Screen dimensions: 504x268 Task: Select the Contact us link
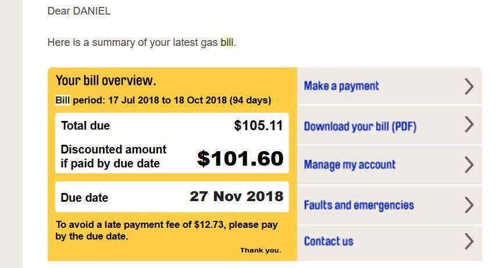[x=328, y=241]
